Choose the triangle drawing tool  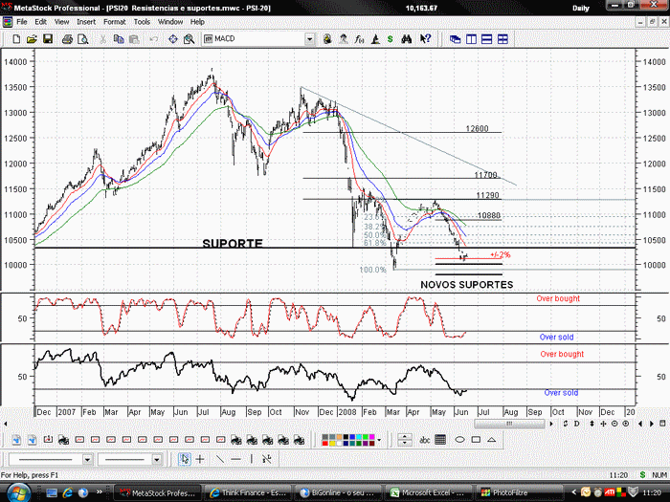[x=492, y=440]
